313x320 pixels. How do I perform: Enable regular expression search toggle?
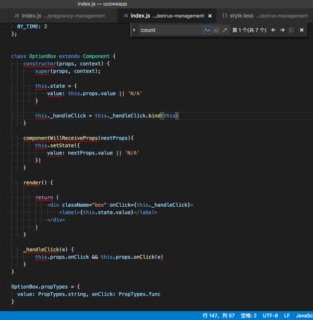tap(225, 30)
